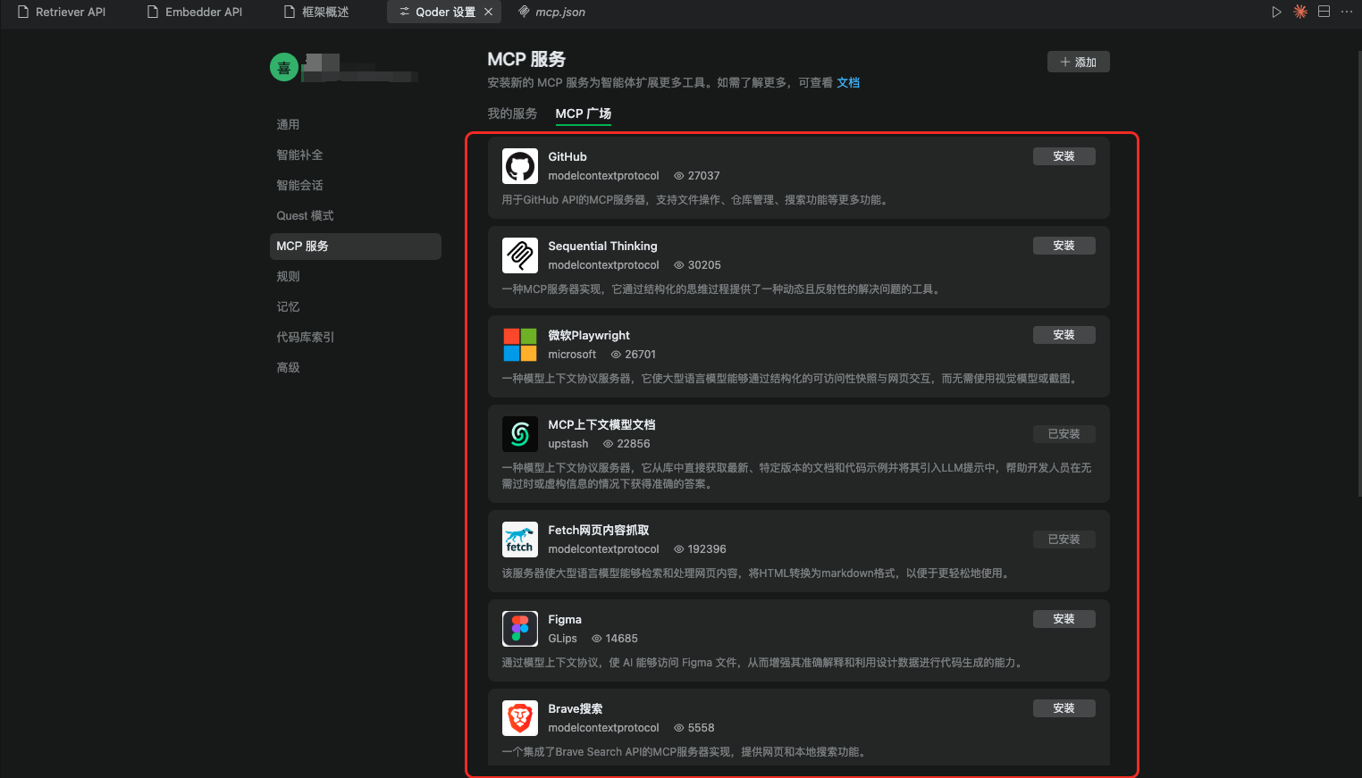Click the green user avatar
The image size is (1362, 778).
tap(284, 67)
